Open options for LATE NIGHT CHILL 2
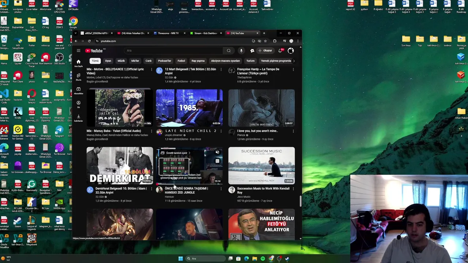This screenshot has width=468, height=263. (x=221, y=131)
